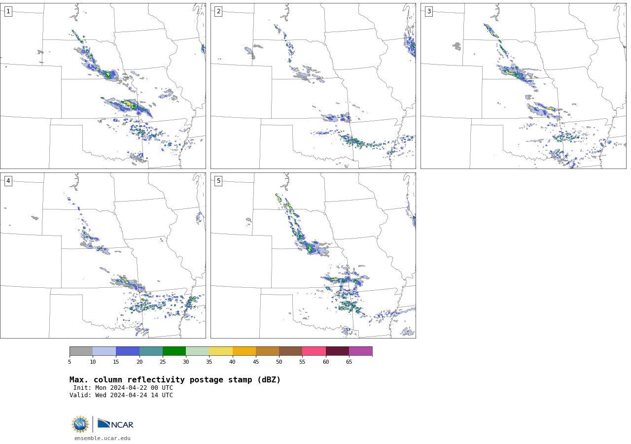Click the teal 20-25 dBZ swatch
This screenshot has height=444, width=631.
151,351
